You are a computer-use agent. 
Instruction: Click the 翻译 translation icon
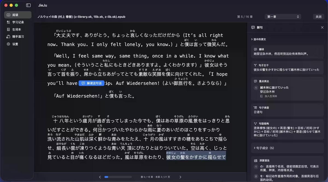(x=256, y=49)
